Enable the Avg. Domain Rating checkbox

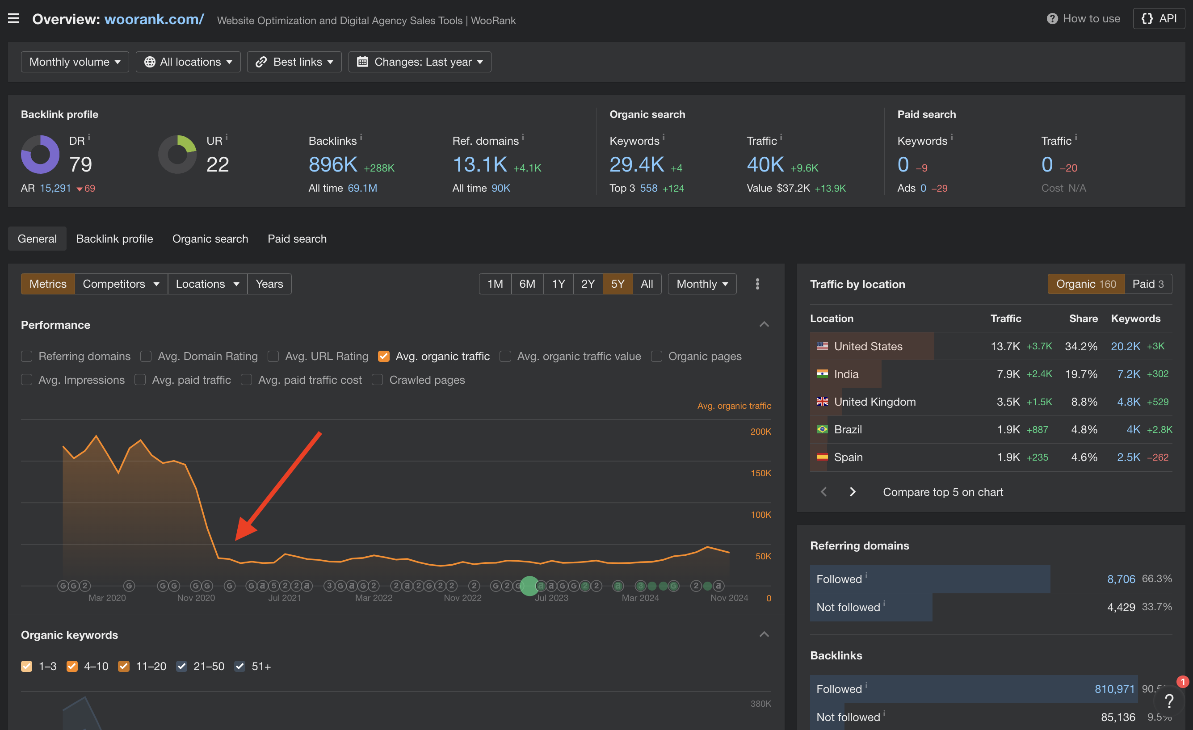(146, 356)
